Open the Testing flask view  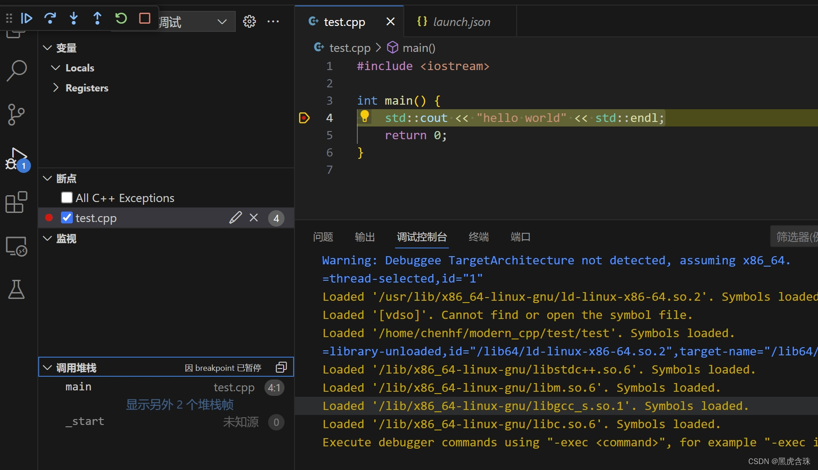[x=17, y=289]
